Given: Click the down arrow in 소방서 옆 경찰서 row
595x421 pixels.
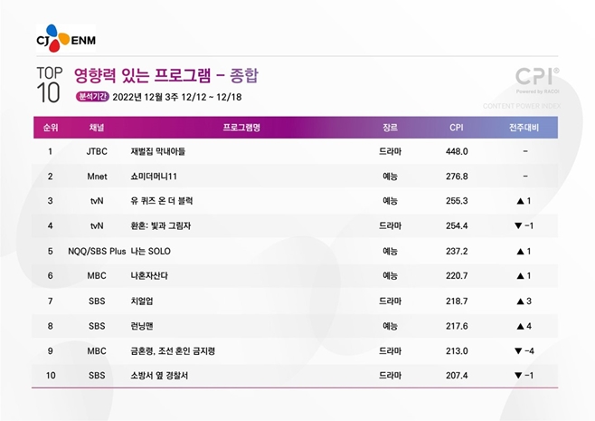Looking at the screenshot, I should click(x=518, y=375).
